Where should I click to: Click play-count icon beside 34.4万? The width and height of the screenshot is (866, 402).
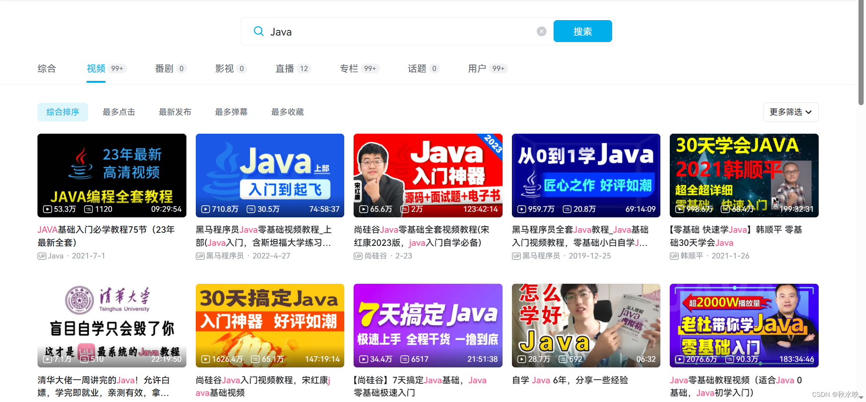[364, 359]
